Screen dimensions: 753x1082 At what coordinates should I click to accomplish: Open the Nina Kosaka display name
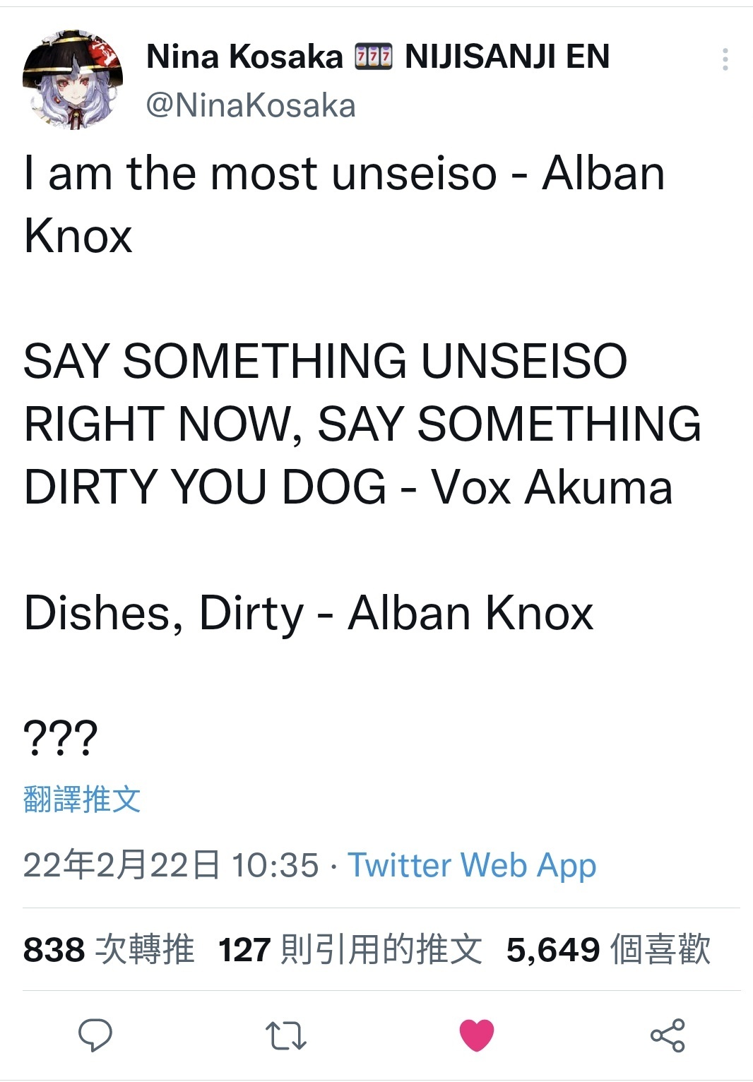pyautogui.click(x=244, y=57)
